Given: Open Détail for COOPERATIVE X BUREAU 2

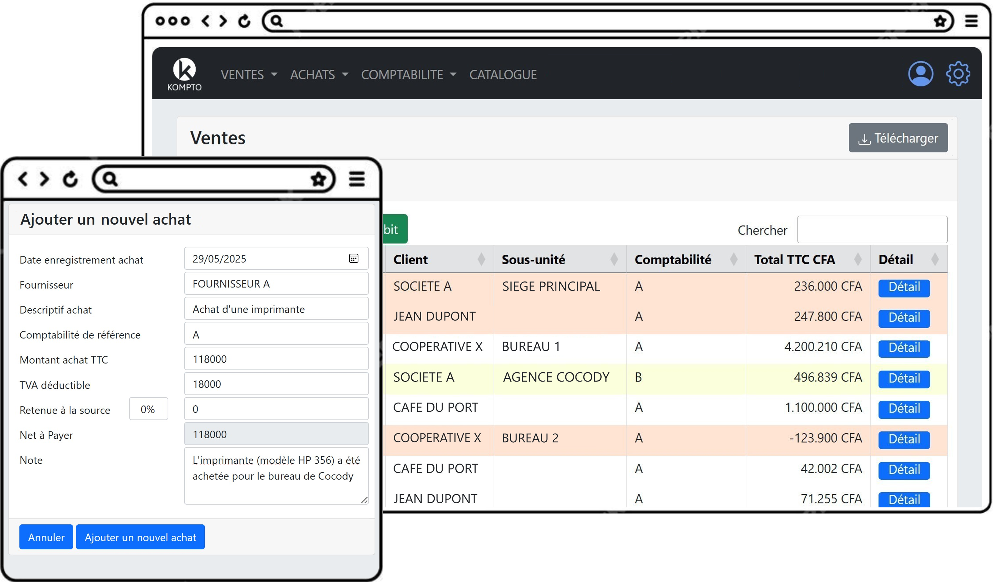Looking at the screenshot, I should pyautogui.click(x=904, y=440).
